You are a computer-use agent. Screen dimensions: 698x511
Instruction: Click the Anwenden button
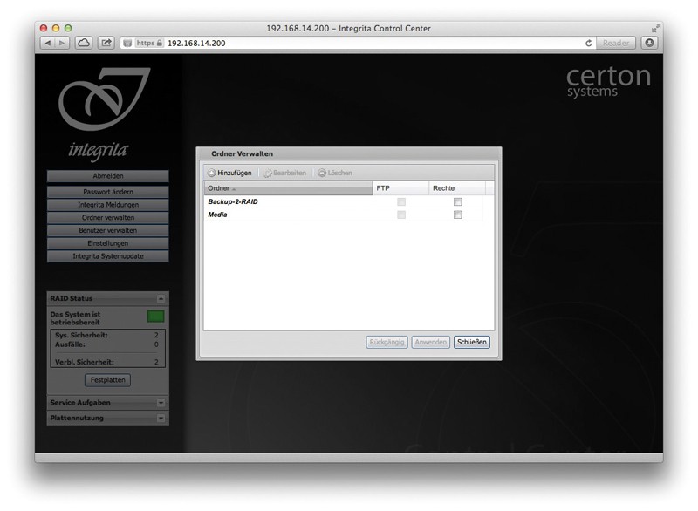[x=430, y=342]
